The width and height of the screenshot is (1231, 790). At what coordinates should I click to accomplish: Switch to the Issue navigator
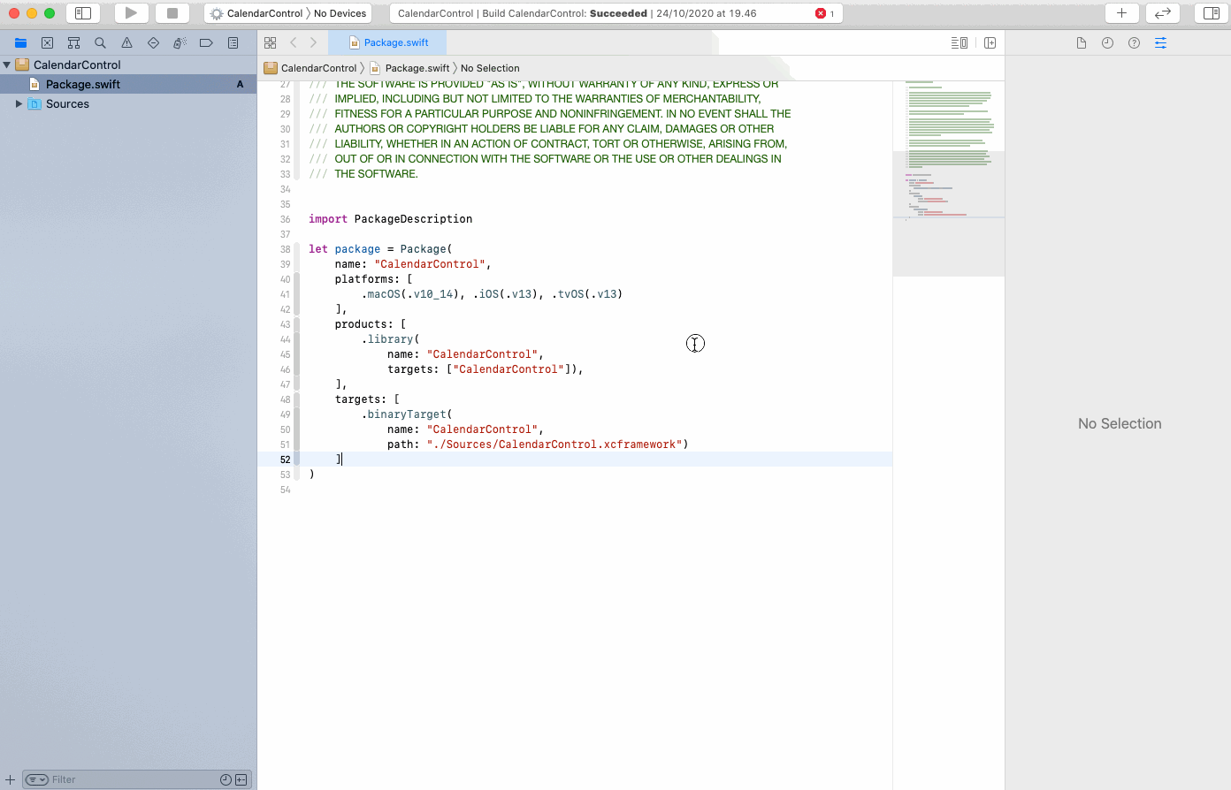click(126, 42)
